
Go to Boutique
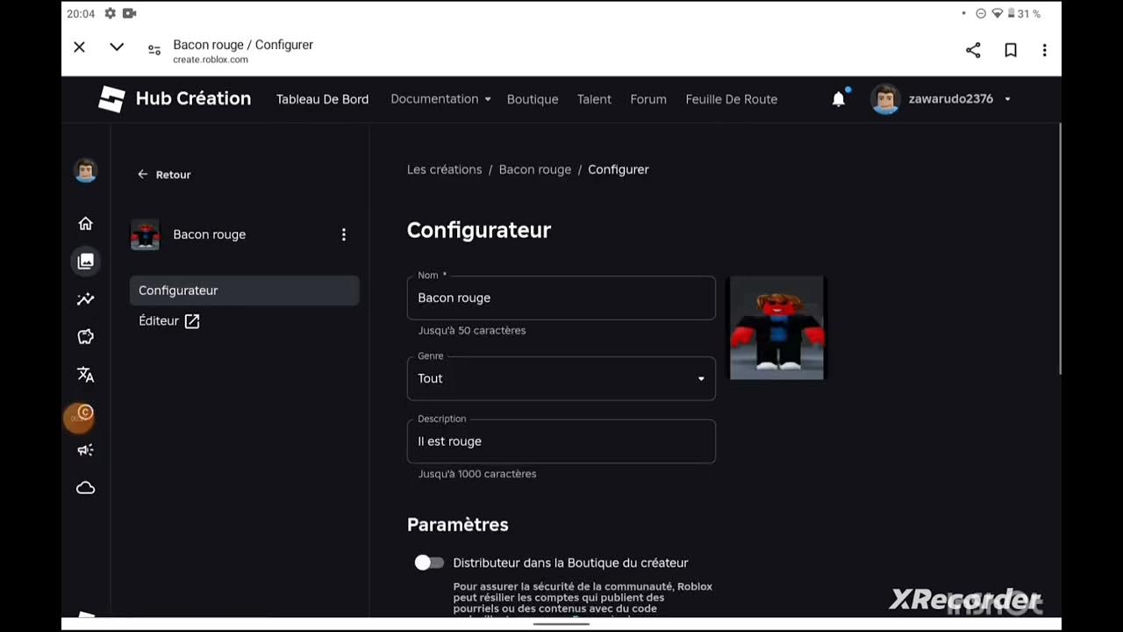[x=533, y=99]
